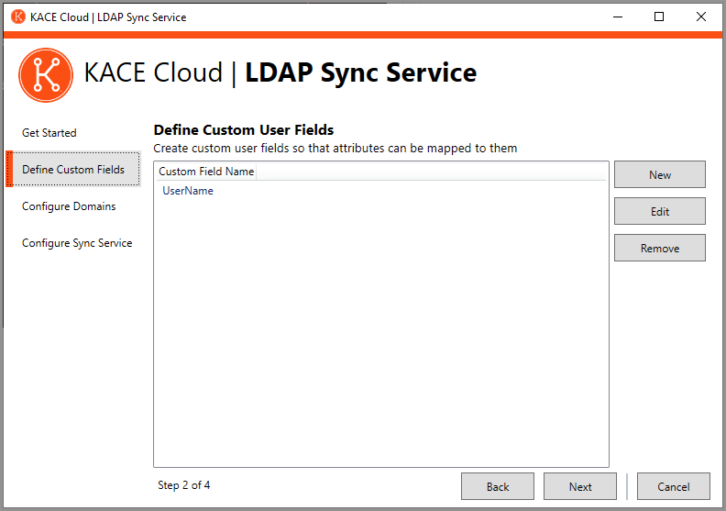Click the Define Custom User Fields heading

click(243, 130)
